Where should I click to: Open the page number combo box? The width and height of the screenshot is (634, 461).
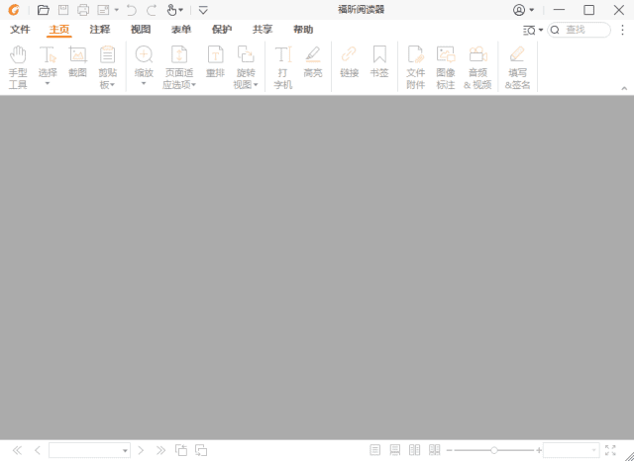pyautogui.click(x=89, y=450)
